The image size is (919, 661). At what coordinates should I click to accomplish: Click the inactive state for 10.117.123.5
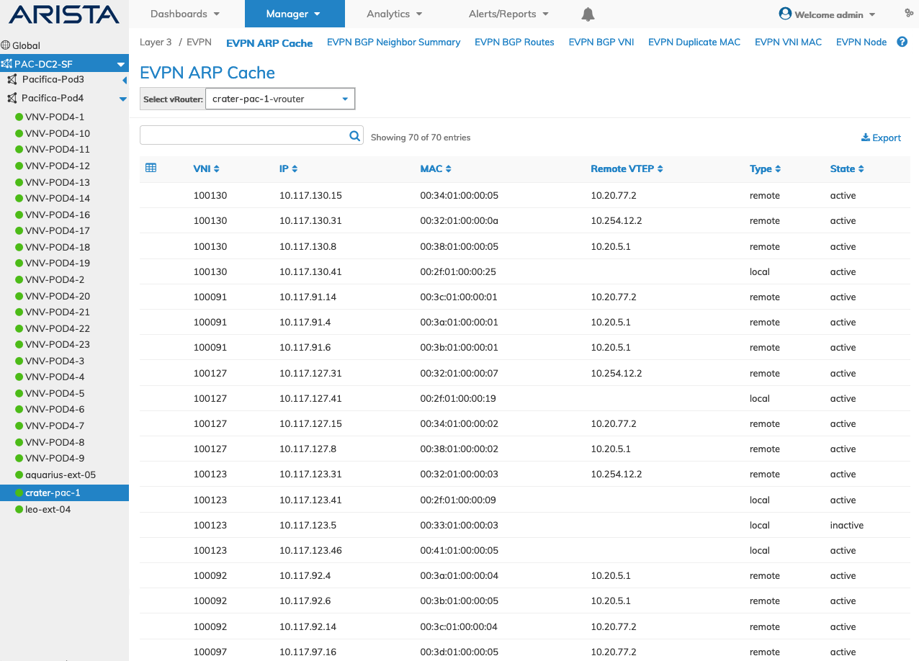click(x=846, y=526)
